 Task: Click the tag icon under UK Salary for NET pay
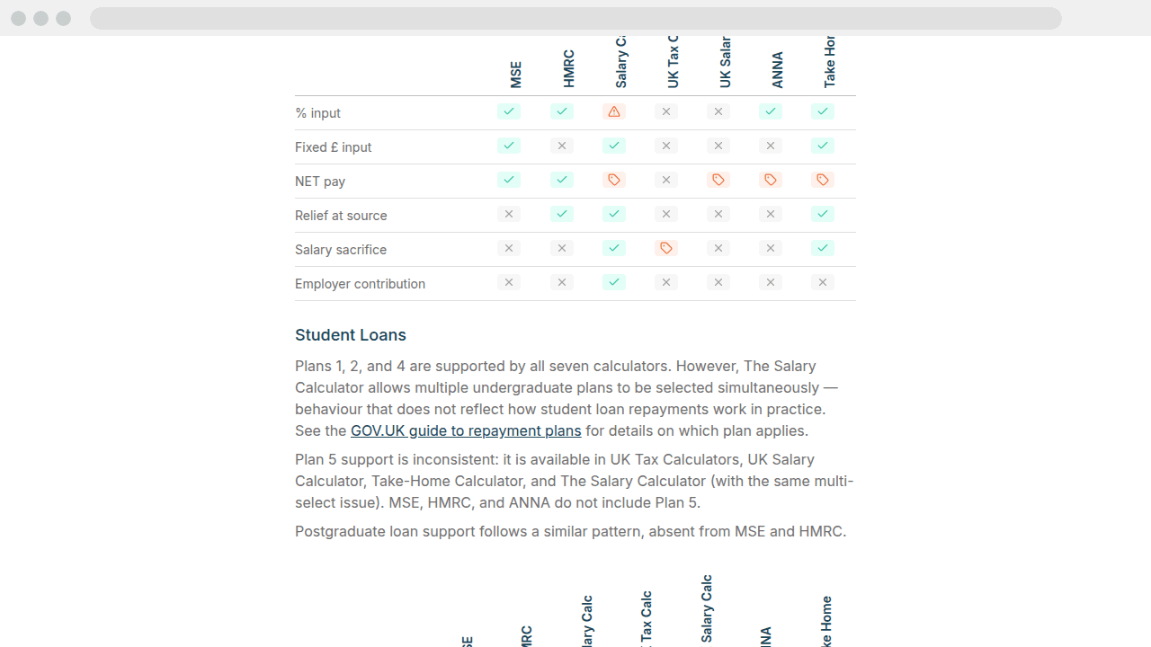718,180
